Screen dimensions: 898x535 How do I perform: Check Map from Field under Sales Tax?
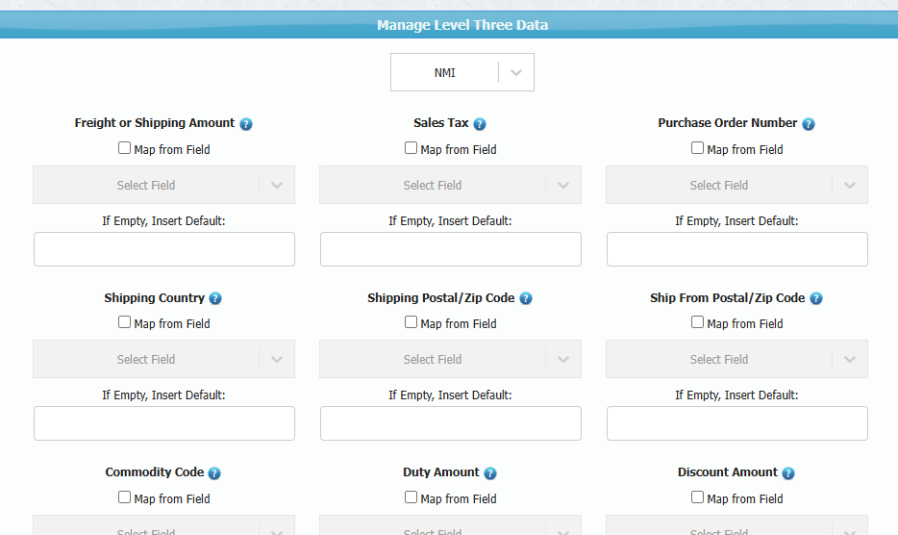(x=411, y=148)
